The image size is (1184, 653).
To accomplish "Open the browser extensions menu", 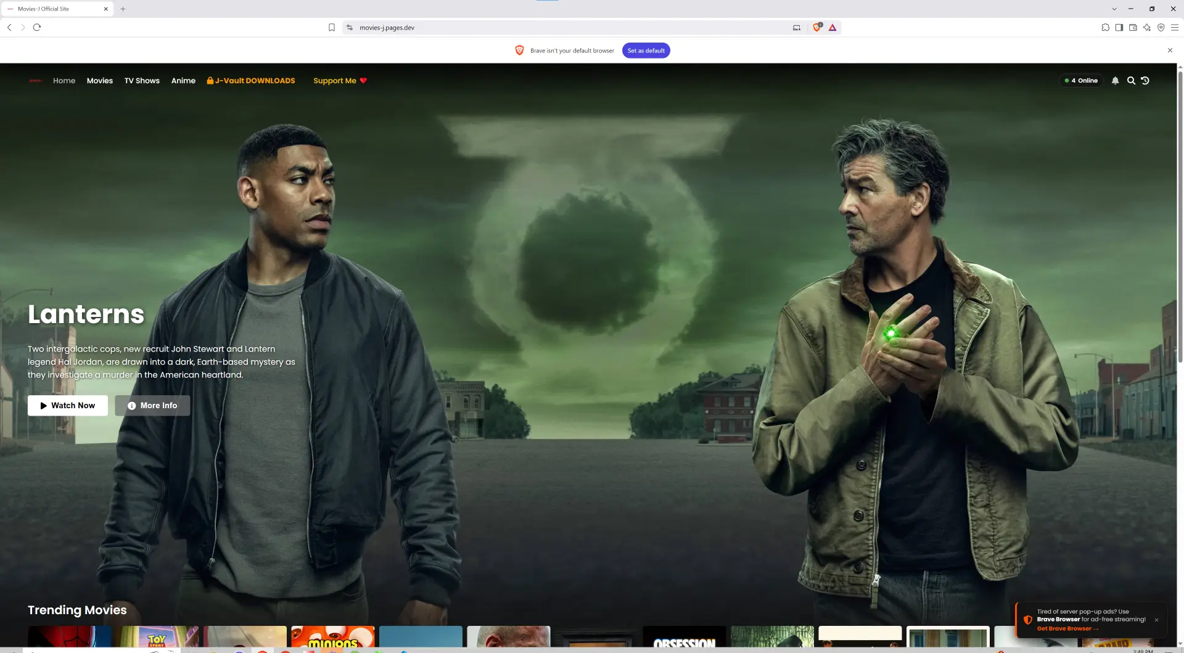I will (x=1105, y=27).
